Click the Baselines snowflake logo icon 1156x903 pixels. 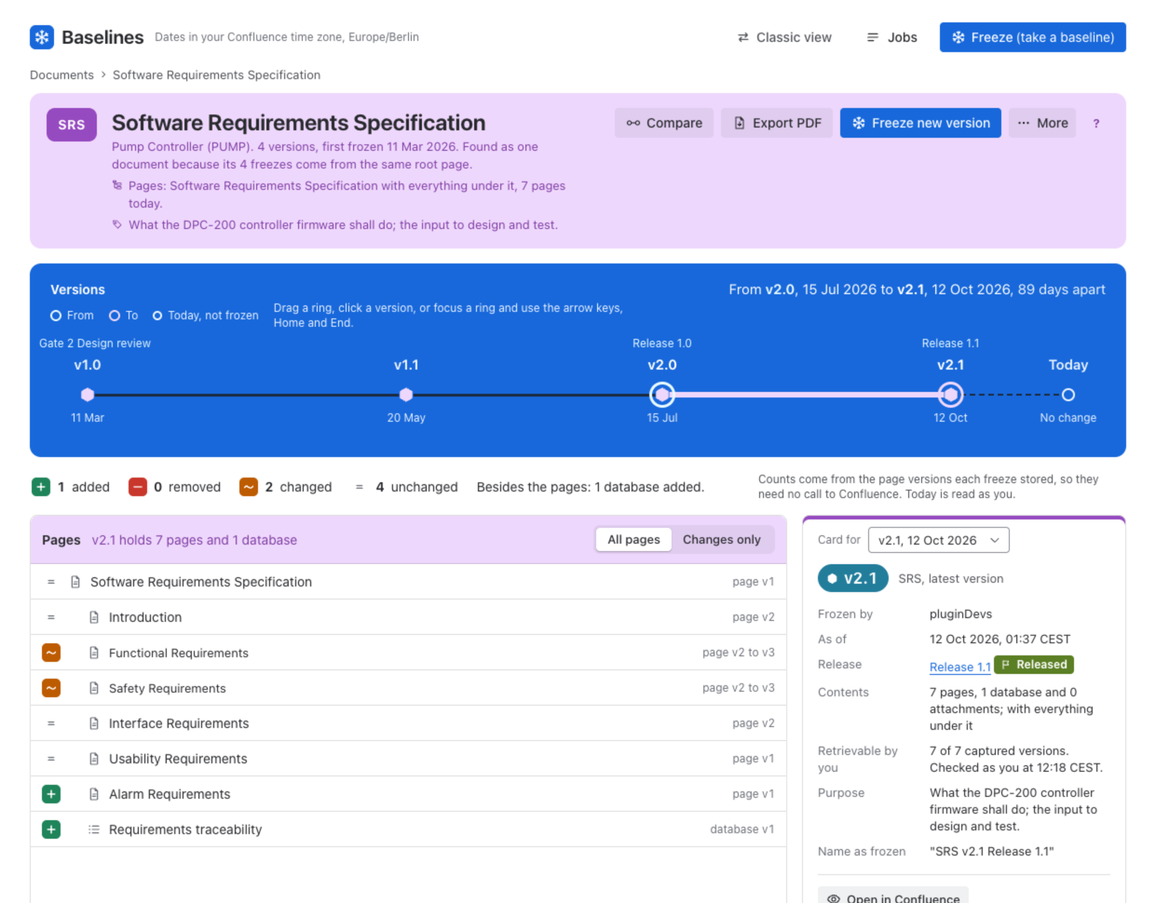(x=42, y=37)
